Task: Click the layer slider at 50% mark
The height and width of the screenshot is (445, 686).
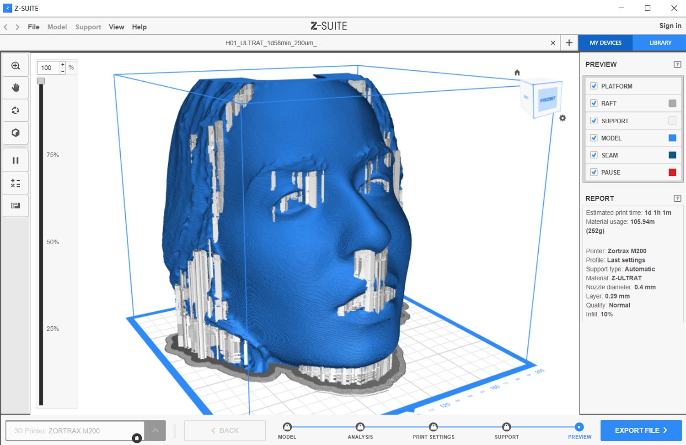Action: [x=41, y=242]
